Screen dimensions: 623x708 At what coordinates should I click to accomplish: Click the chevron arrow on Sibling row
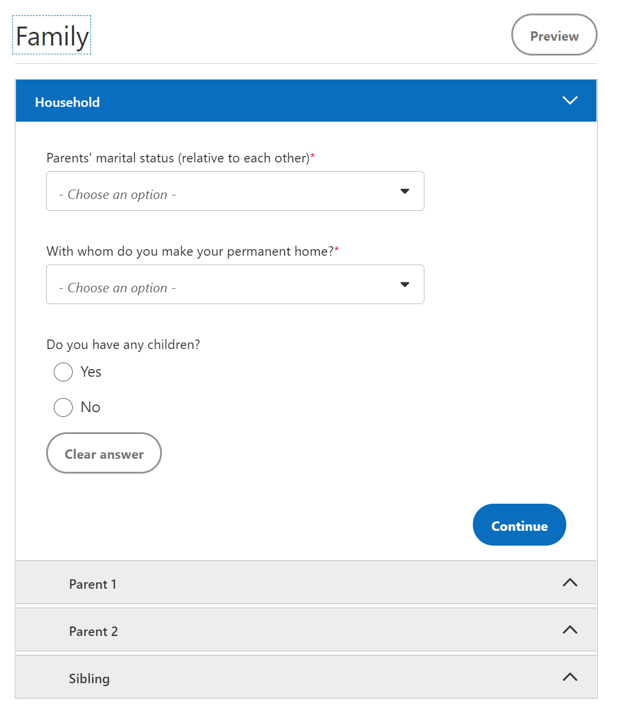570,677
